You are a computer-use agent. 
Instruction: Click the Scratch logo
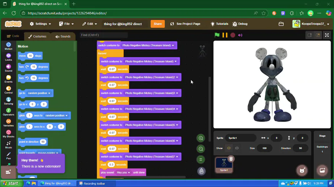[x=13, y=24]
